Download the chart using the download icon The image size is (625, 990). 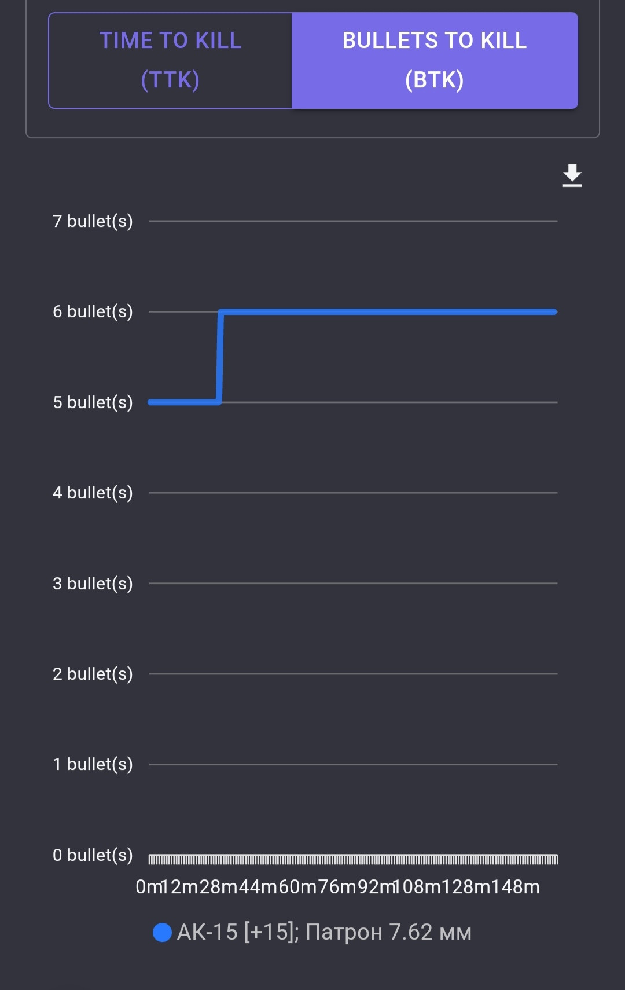click(x=572, y=175)
